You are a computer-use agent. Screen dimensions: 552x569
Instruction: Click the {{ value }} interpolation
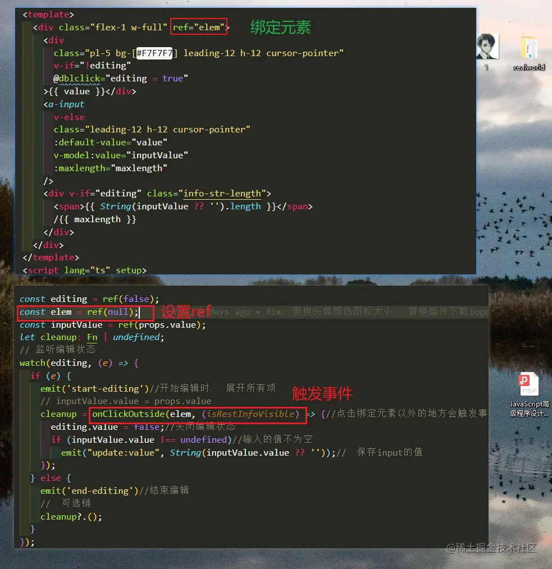76,91
